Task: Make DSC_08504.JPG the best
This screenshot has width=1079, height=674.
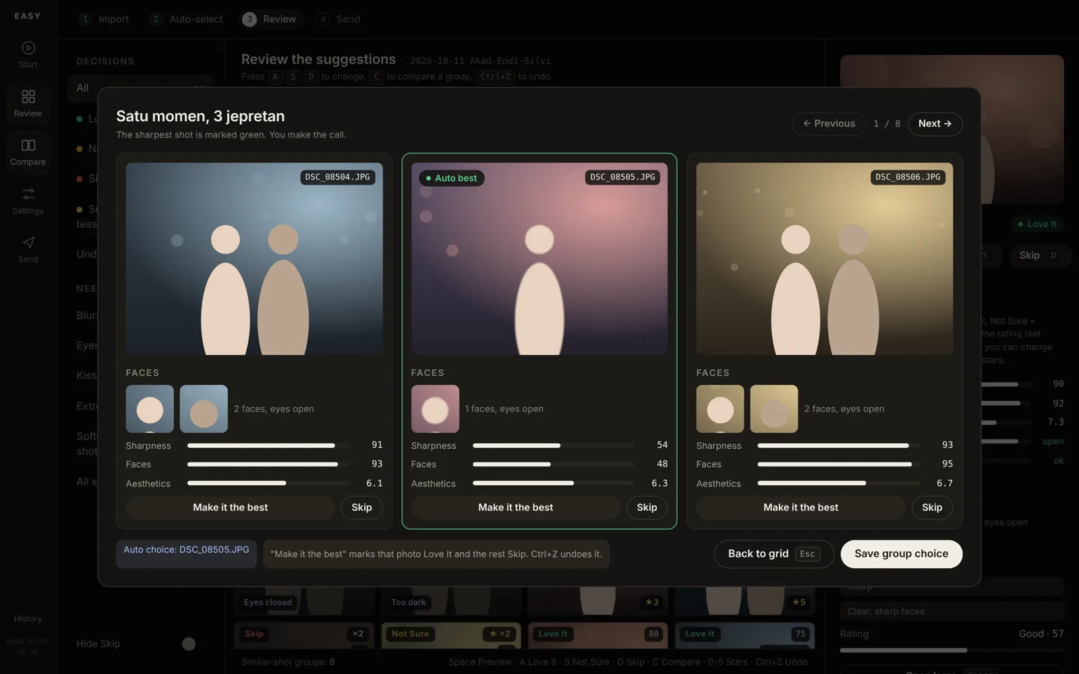Action: (x=230, y=508)
